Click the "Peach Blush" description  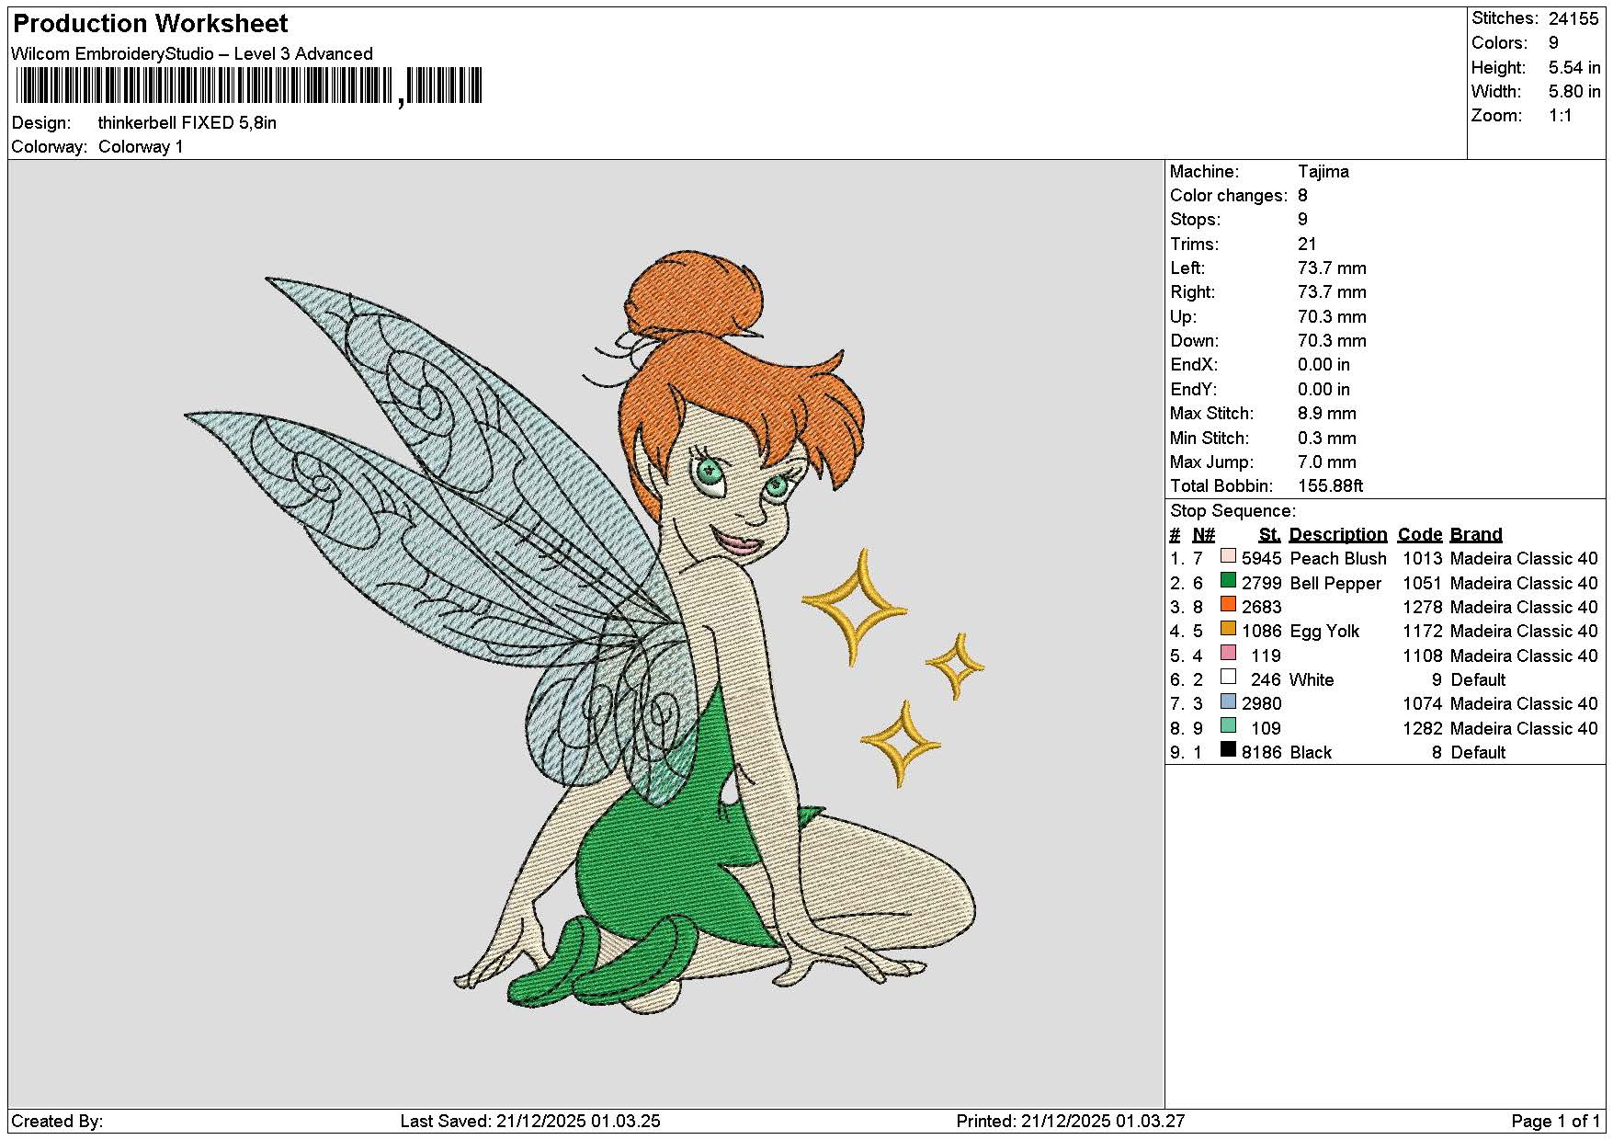tap(1338, 559)
